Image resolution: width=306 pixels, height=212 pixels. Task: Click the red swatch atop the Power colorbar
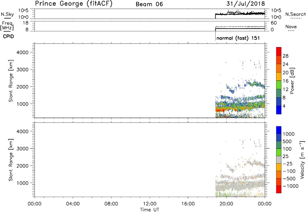click(279, 51)
